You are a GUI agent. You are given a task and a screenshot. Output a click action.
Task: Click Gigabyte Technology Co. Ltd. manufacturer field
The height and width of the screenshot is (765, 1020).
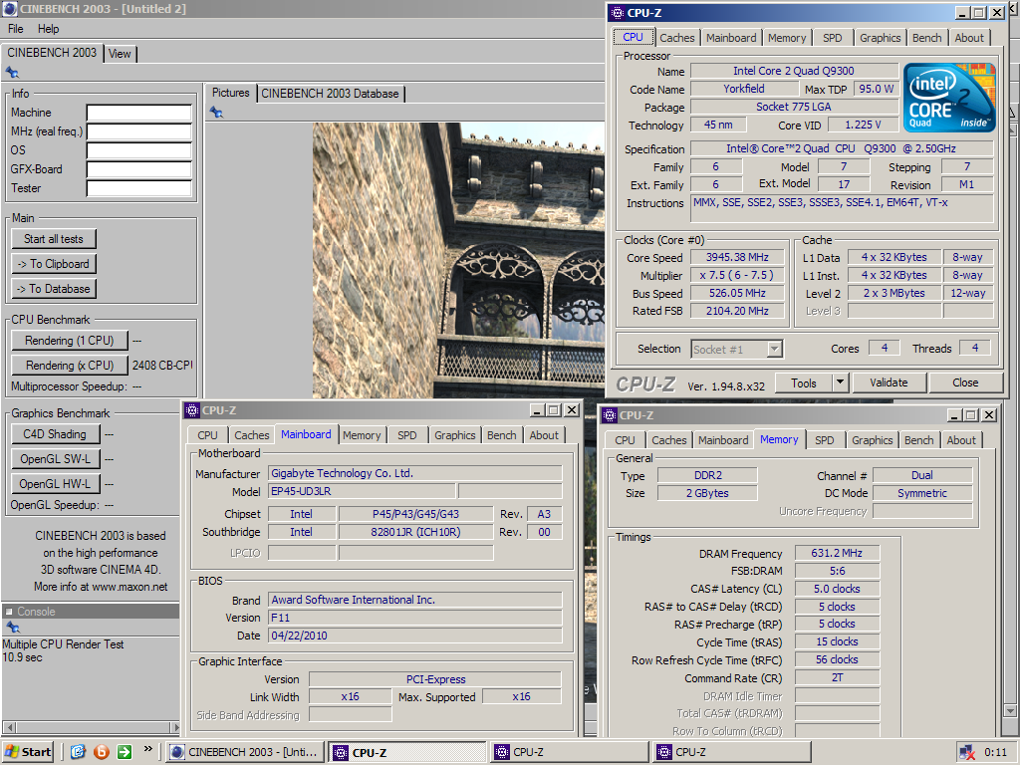coord(415,473)
